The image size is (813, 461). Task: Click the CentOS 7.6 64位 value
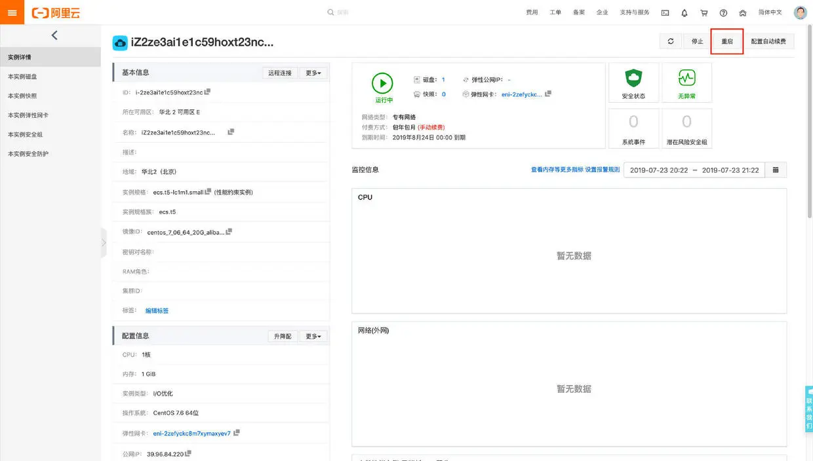pos(176,413)
